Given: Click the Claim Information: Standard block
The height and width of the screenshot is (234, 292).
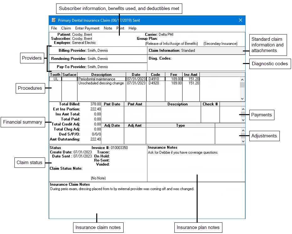Looking at the screenshot, I should click(x=196, y=51).
